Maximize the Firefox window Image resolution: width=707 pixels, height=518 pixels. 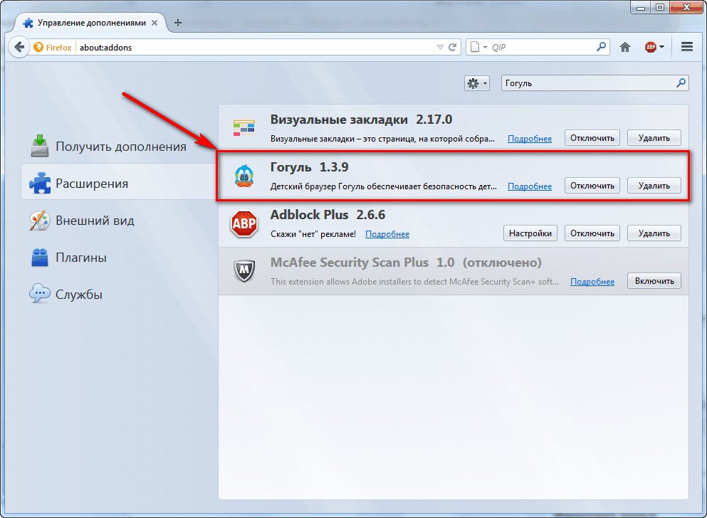point(660,7)
